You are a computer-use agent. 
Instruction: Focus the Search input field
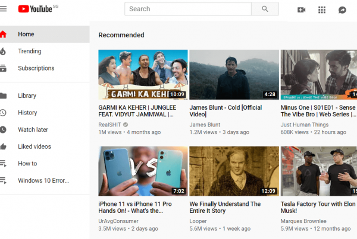(188, 9)
